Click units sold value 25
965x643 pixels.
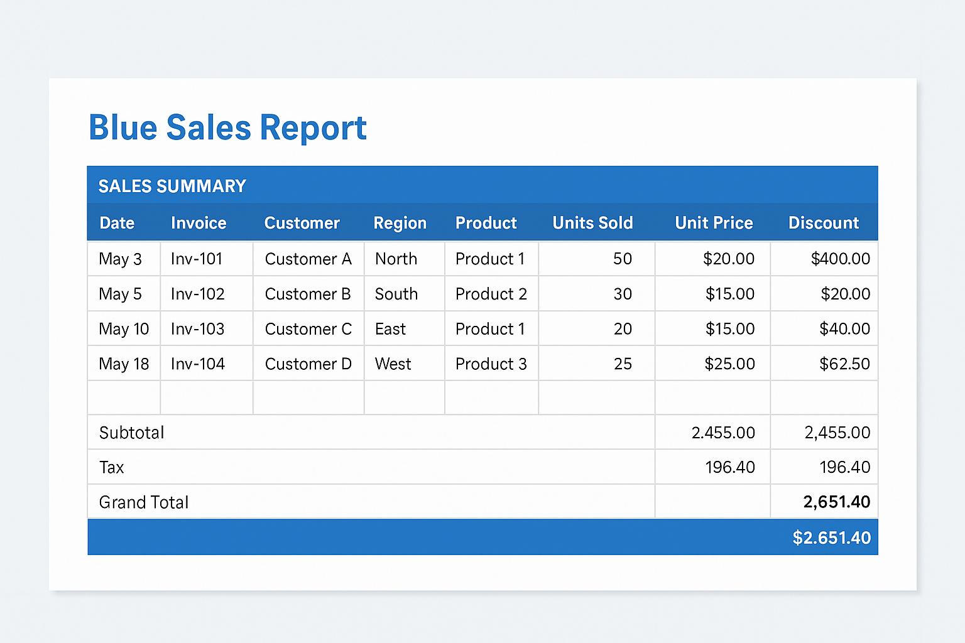tap(623, 364)
